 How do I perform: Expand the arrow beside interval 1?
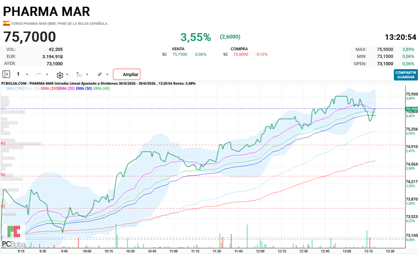(27, 74)
